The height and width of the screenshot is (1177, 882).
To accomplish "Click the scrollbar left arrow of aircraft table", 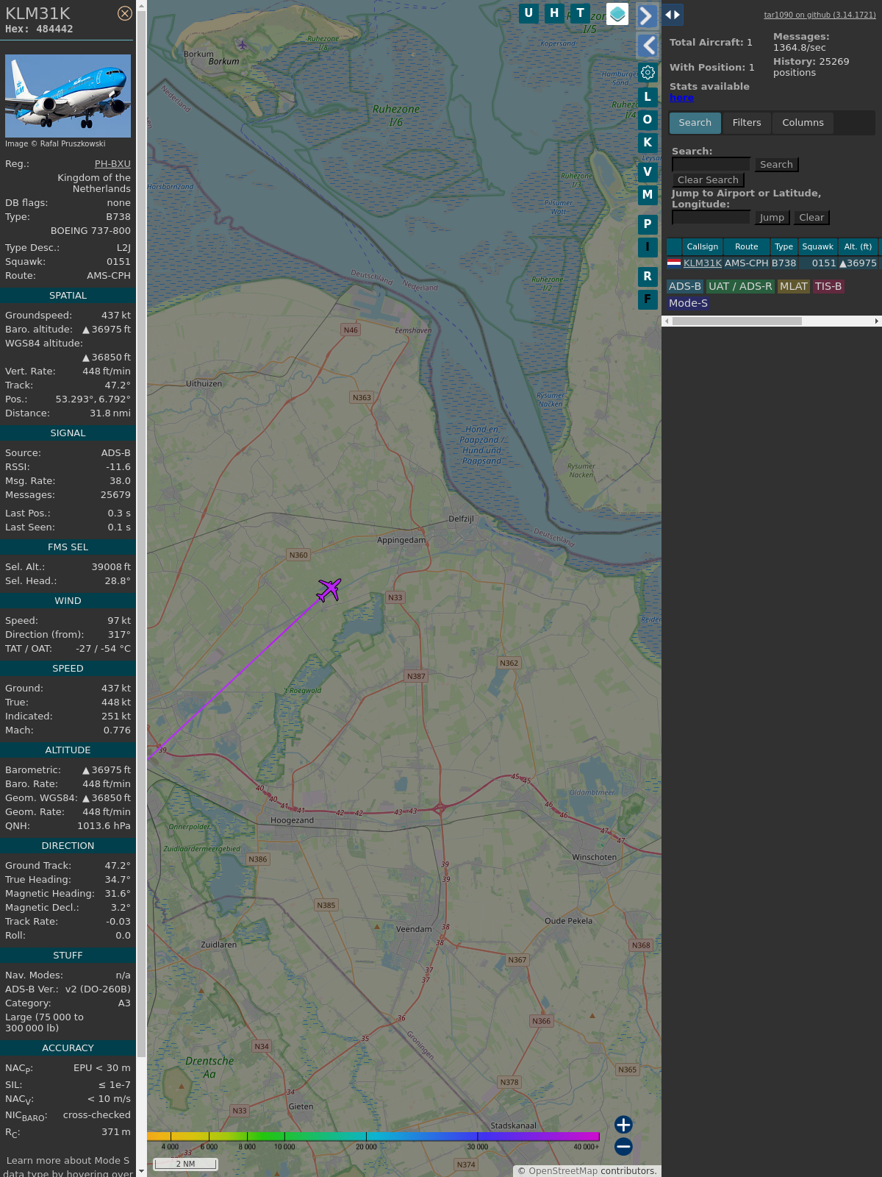I will tap(667, 321).
